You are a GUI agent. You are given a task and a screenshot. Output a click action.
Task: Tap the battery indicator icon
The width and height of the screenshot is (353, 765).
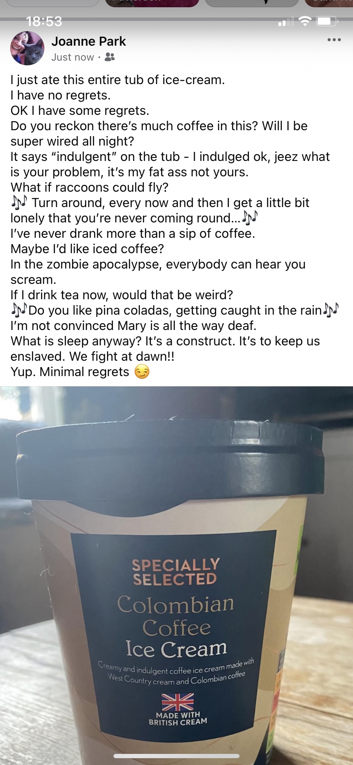pyautogui.click(x=327, y=21)
